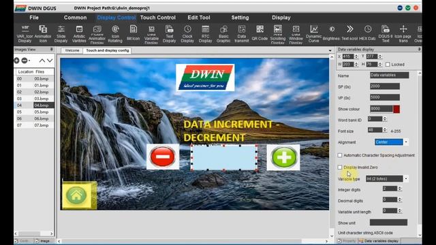
Task: Select the Bit Icon tool
Action: [x=134, y=33]
